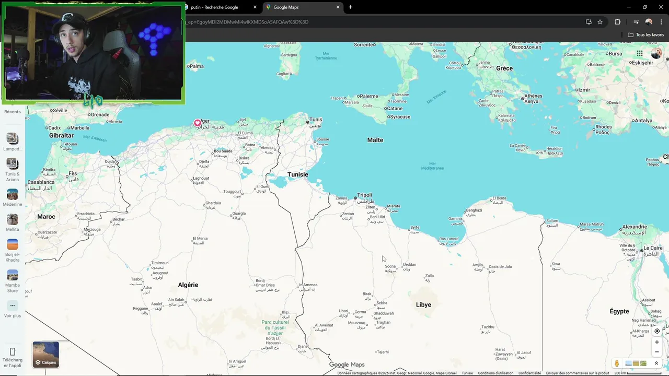Open the Confidentialité link

(x=529, y=373)
